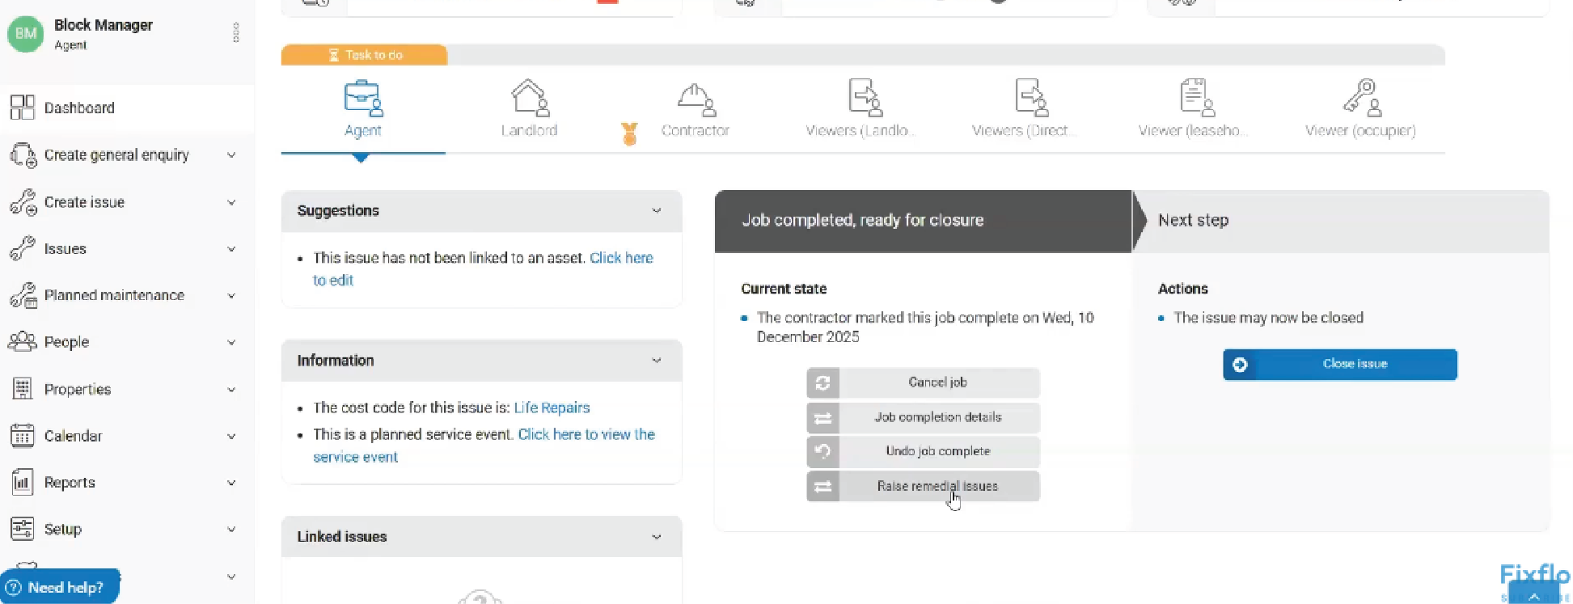The image size is (1573, 604).
Task: Select the Landlord house icon
Action: (x=530, y=99)
